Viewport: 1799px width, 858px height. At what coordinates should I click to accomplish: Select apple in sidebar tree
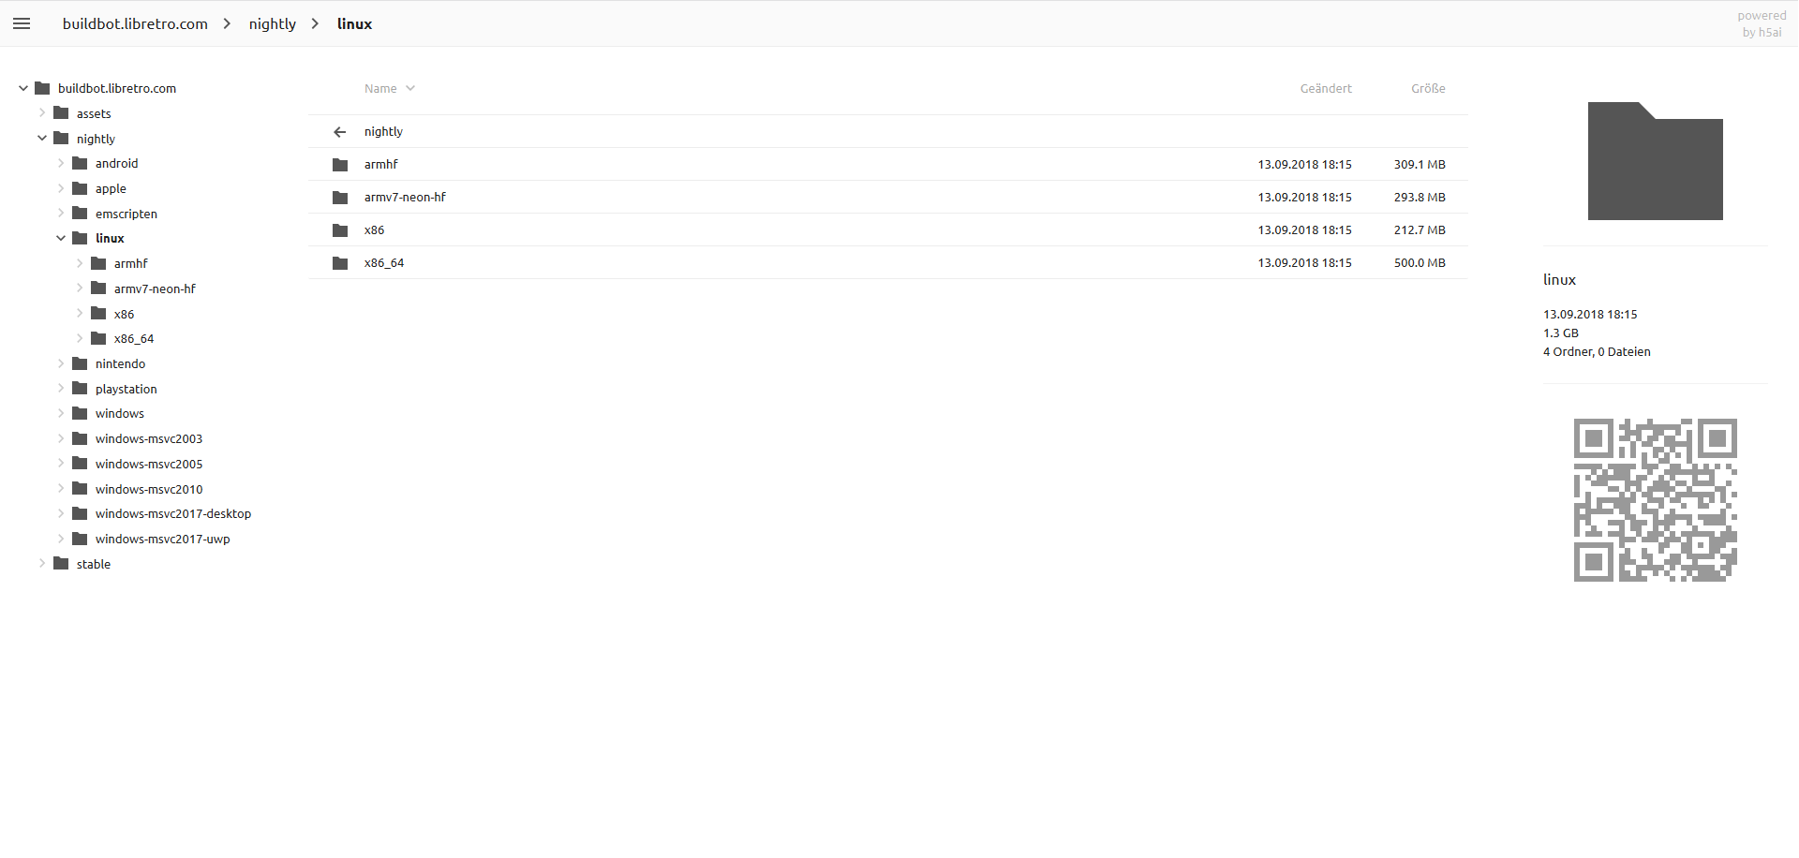pos(111,188)
